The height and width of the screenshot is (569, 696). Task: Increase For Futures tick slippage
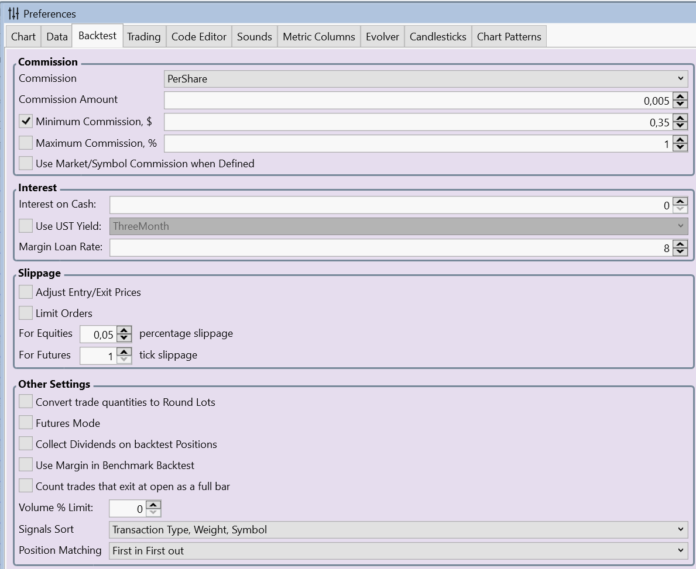click(124, 351)
